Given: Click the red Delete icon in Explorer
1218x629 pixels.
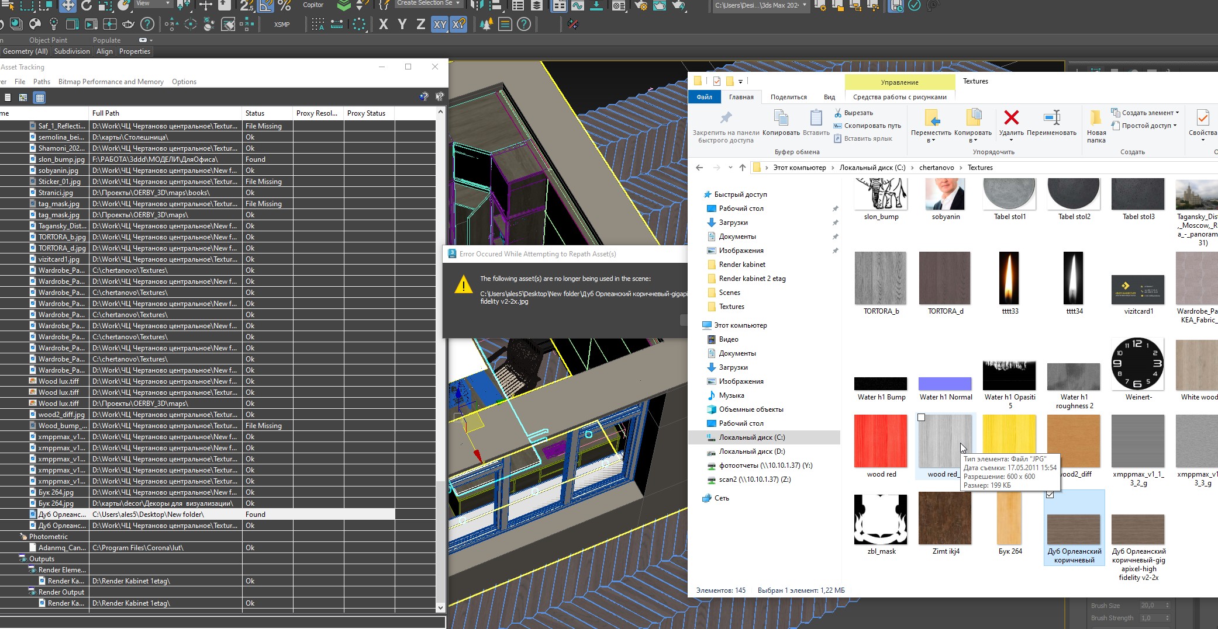Looking at the screenshot, I should click(x=1011, y=119).
